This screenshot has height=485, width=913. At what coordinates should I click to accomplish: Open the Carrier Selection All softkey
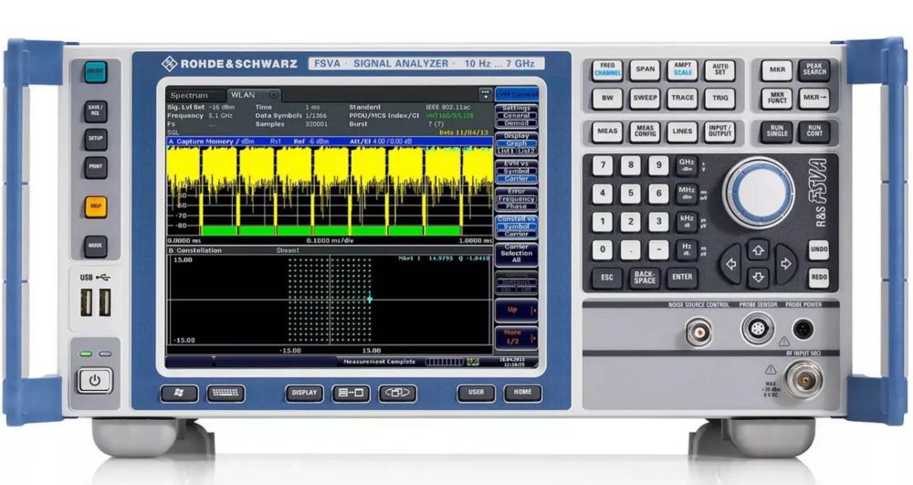(x=517, y=254)
